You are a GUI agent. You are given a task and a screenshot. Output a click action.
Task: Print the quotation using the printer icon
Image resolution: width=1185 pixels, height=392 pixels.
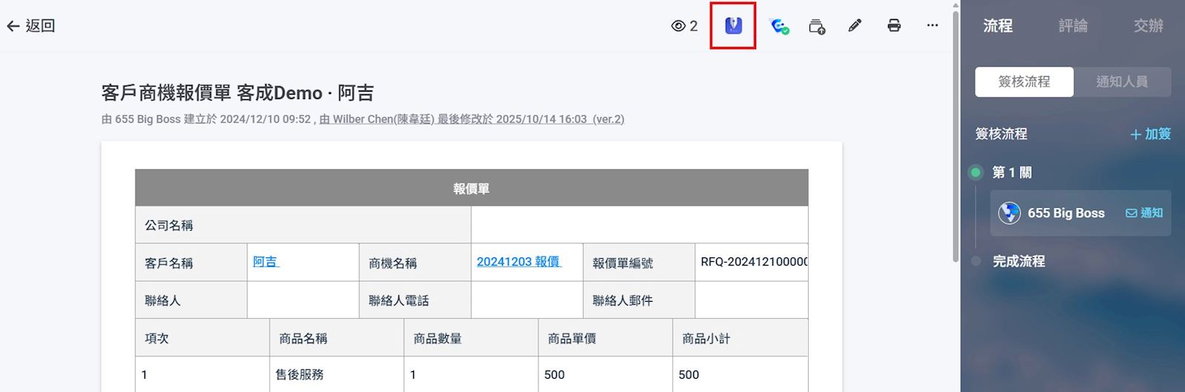894,26
